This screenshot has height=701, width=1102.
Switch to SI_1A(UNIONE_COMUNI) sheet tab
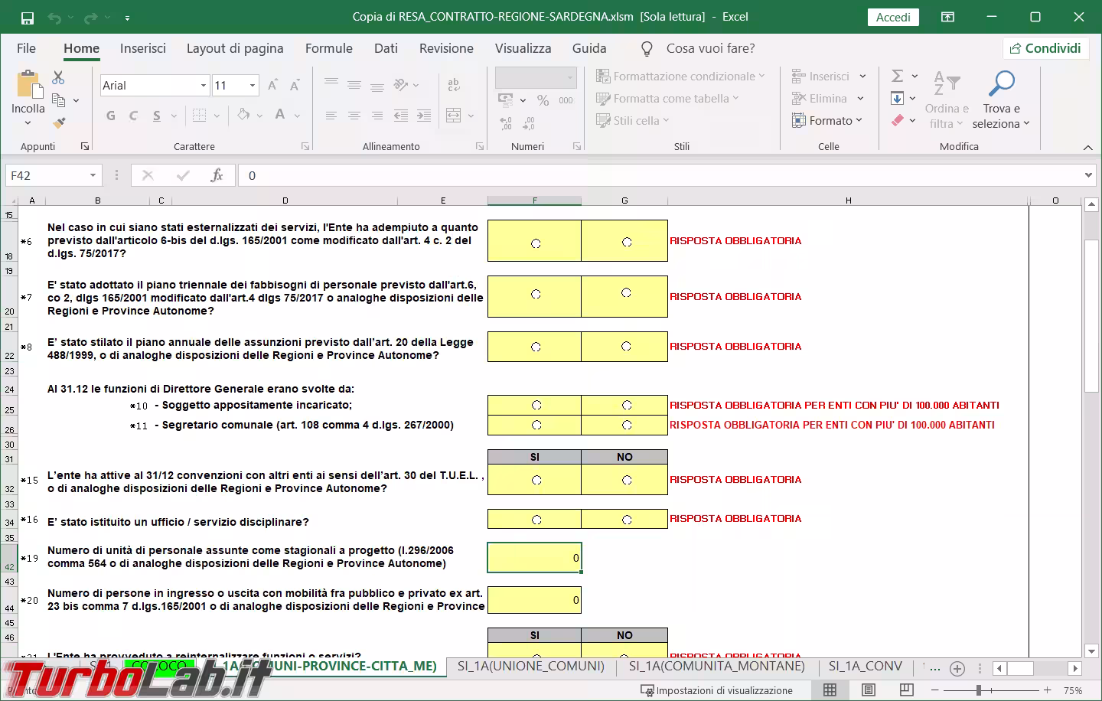[x=530, y=666]
